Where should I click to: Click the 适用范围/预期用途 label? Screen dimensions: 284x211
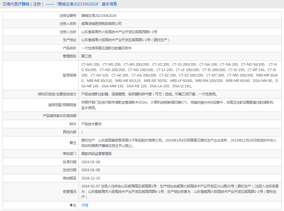62,105
